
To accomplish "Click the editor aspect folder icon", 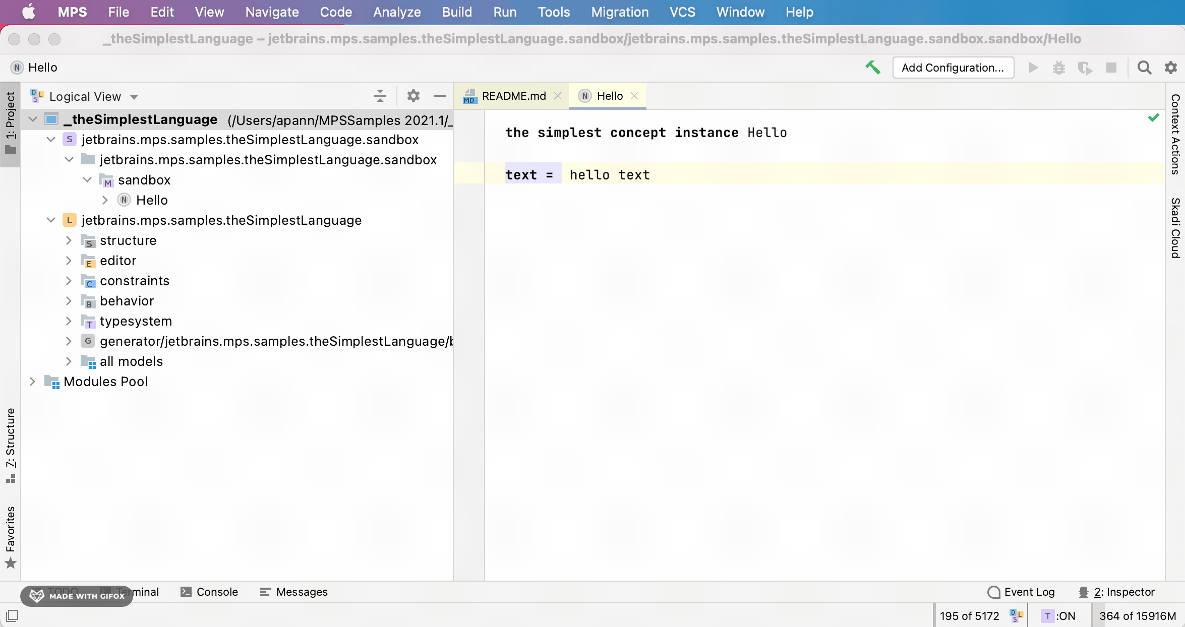I will pos(88,261).
